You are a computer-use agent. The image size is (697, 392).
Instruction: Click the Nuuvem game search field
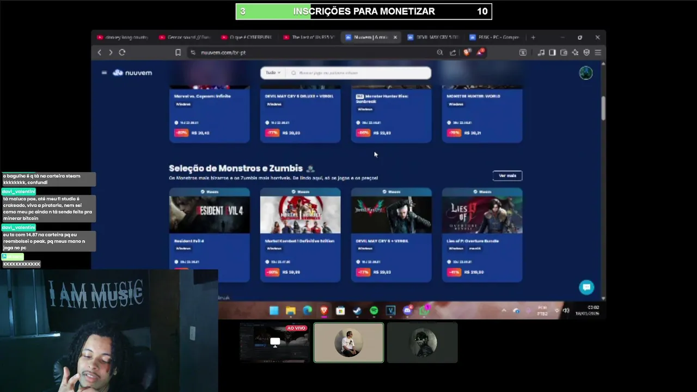[x=359, y=72]
